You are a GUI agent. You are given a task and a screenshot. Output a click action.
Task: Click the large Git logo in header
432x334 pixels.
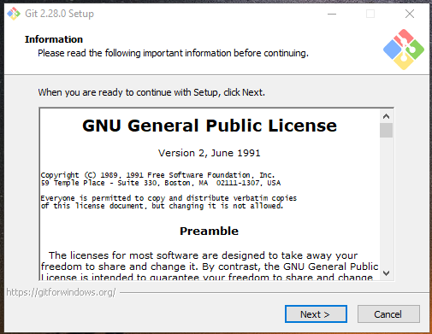[404, 50]
